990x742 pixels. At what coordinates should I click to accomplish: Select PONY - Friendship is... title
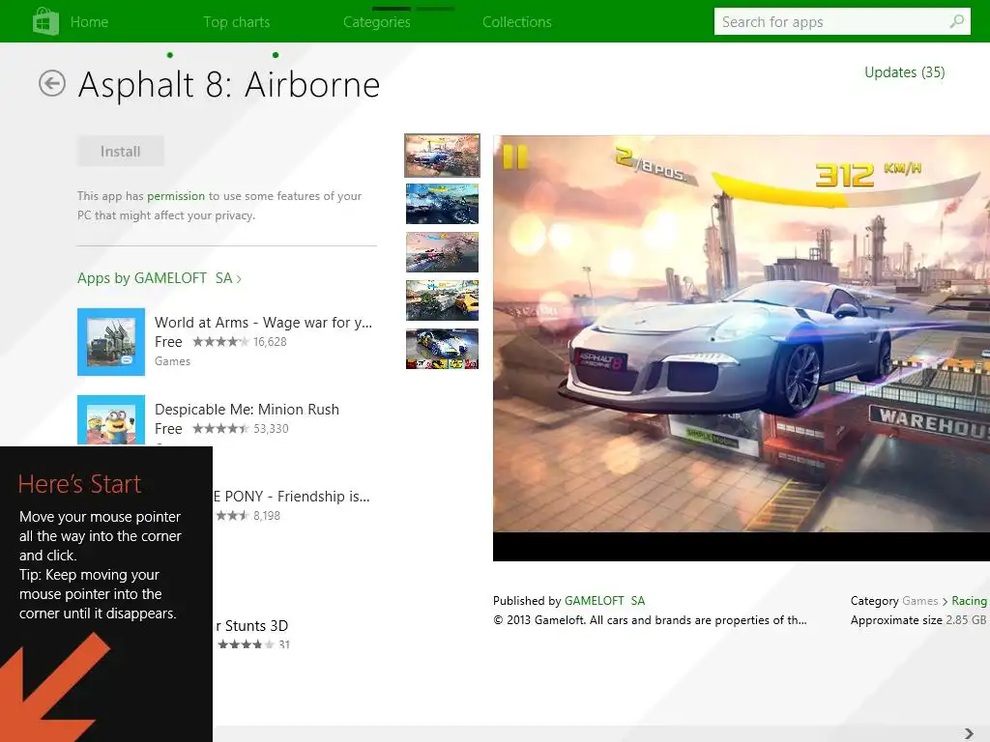pyautogui.click(x=291, y=497)
